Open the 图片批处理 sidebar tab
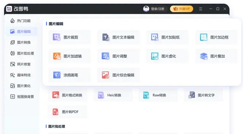Image resolution: width=245 pixels, height=134 pixels. point(22,53)
